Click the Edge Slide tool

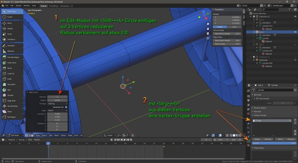click(11, 101)
